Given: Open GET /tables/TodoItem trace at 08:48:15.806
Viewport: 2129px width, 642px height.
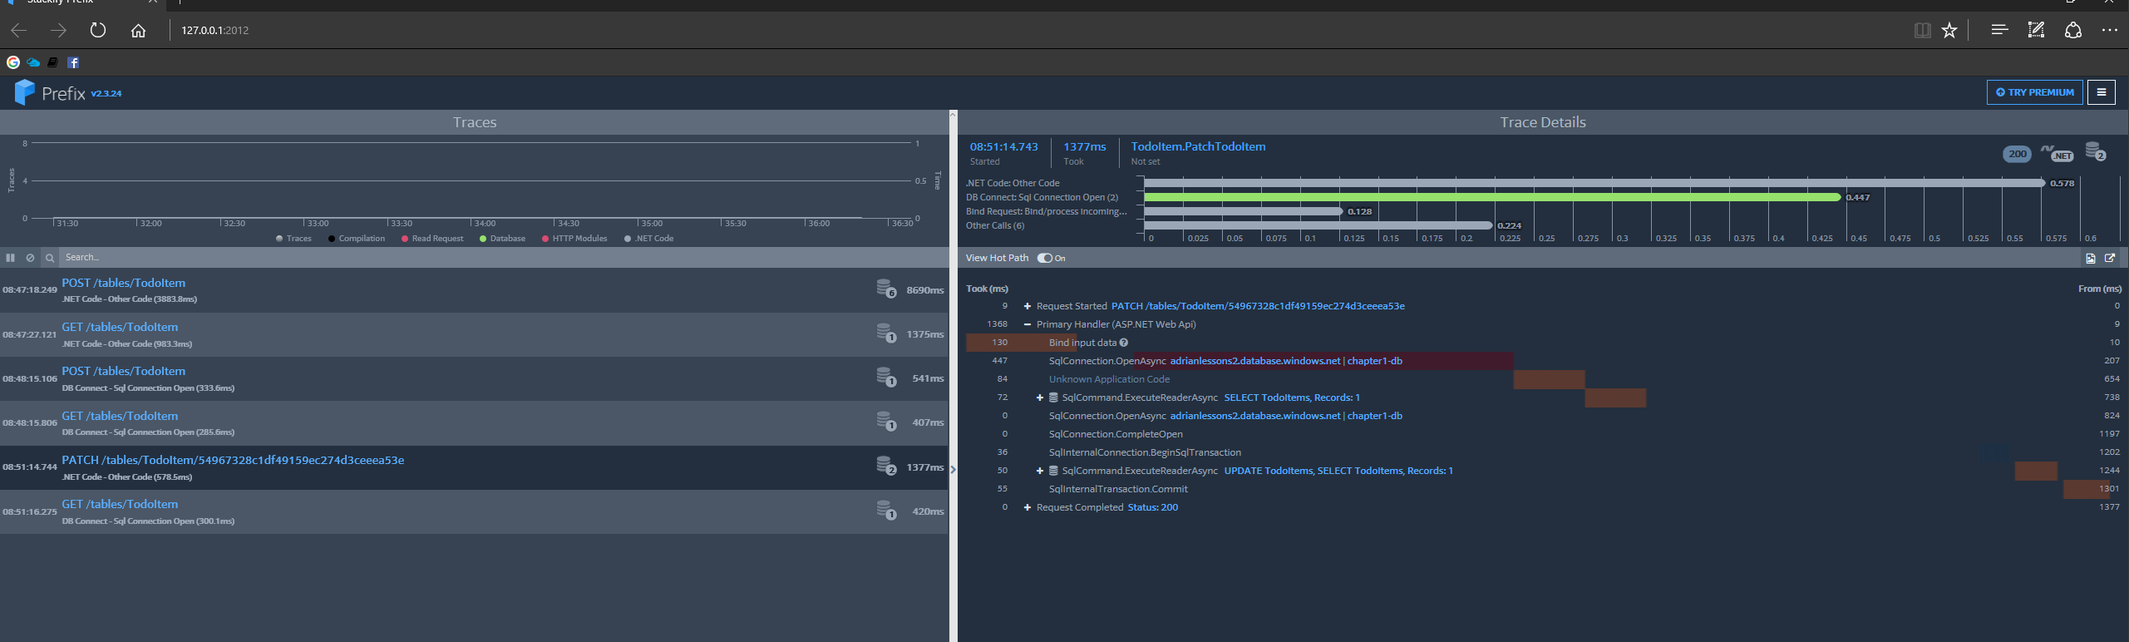Looking at the screenshot, I should point(474,423).
